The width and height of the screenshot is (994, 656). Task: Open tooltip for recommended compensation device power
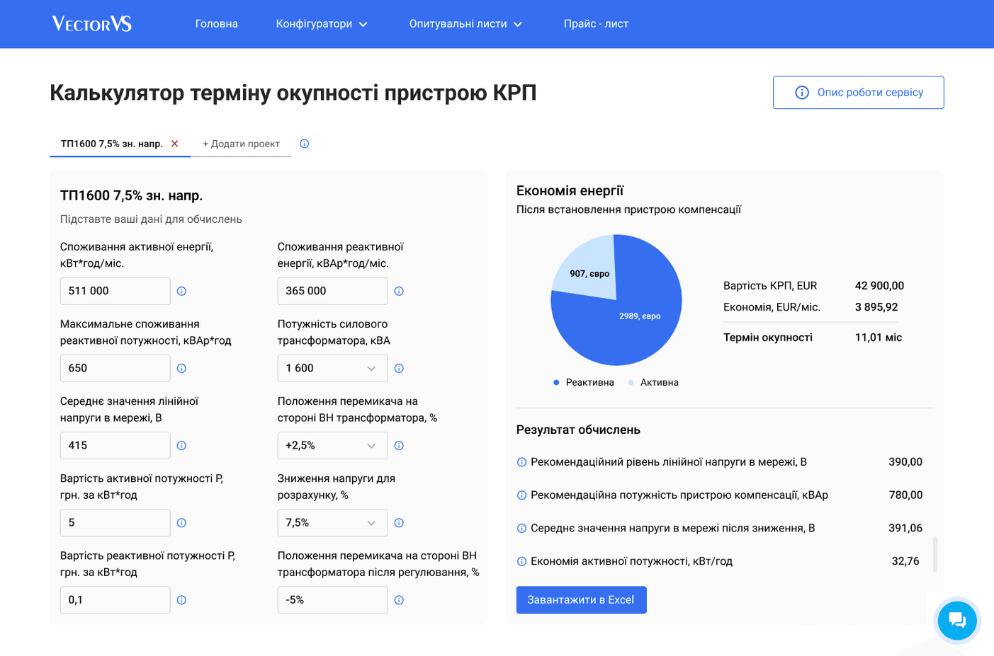pos(521,495)
